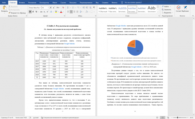
Task: Toggle Underline formatting button
Action: tap(36, 12)
